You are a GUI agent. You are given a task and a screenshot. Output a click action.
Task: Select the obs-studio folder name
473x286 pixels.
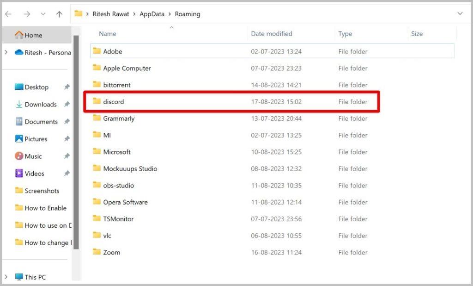click(119, 185)
